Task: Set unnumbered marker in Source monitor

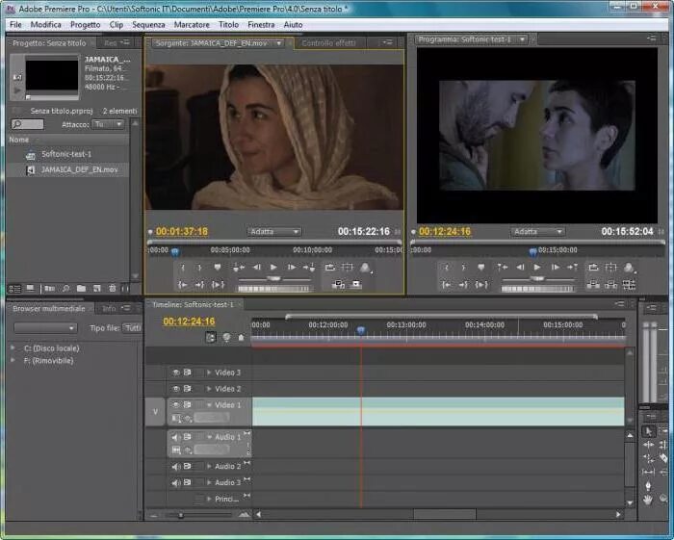Action: [218, 268]
